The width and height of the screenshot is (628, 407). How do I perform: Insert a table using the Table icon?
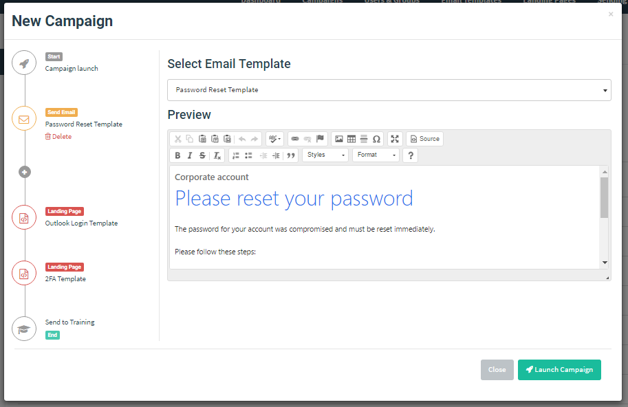tap(351, 139)
